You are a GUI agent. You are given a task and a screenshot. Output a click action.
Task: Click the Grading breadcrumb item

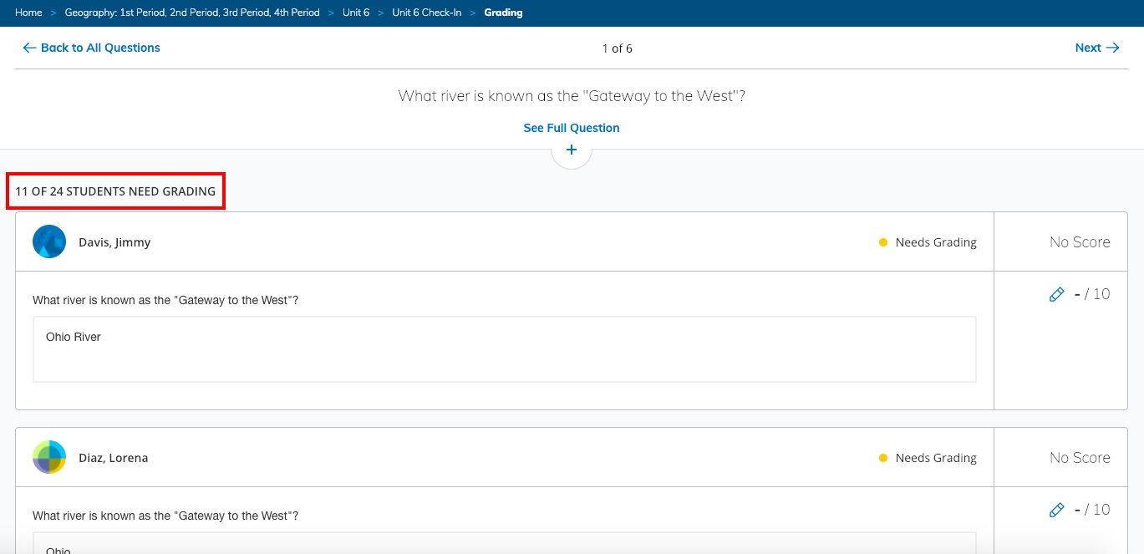coord(503,13)
